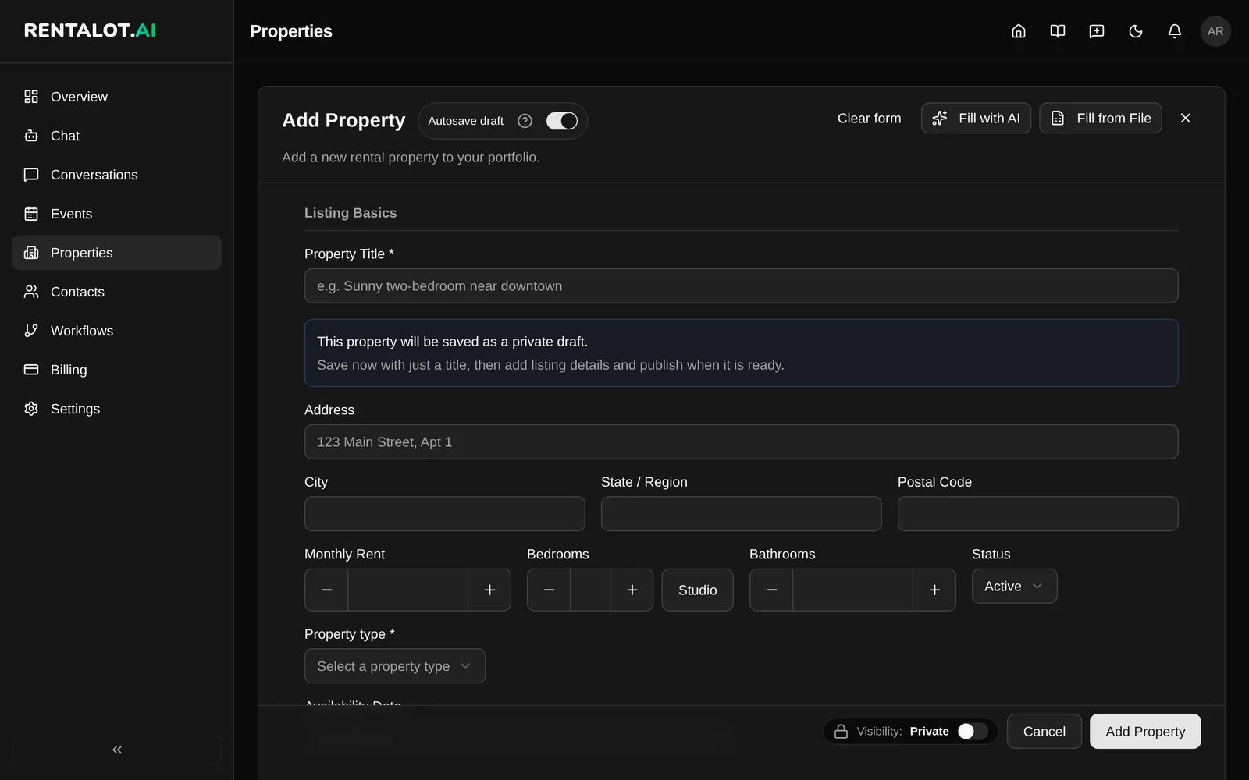Screen dimensions: 1249x780
Task: Open the documentation book icon
Action: point(1058,31)
